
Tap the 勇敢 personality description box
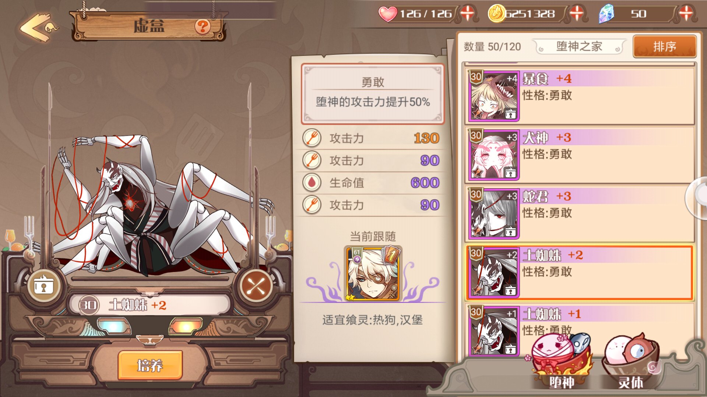373,94
